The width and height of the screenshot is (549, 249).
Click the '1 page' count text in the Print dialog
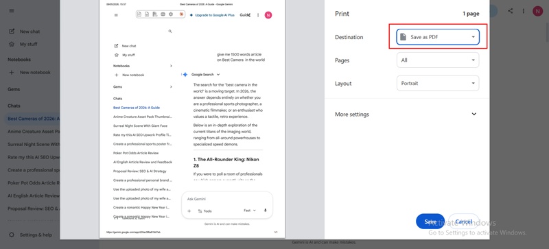point(471,14)
